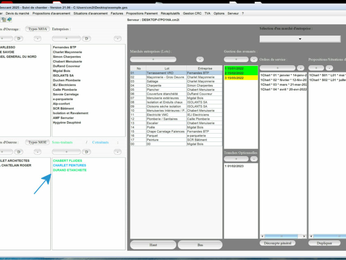The width and height of the screenshot is (346, 260).
Task: Remove ordre de service with minus button
Action: coord(301,68)
